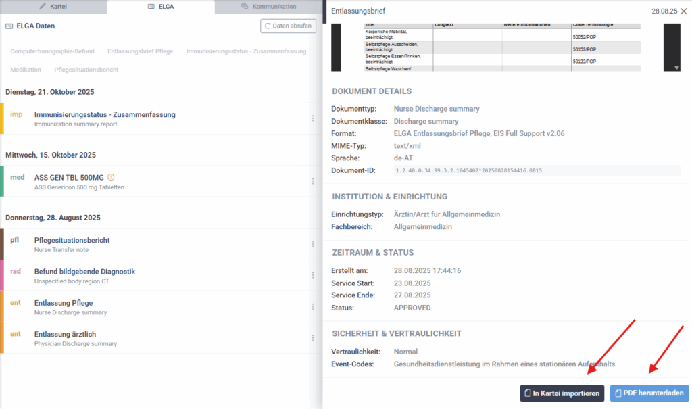Open three-dot menu for ASS GEN TBL 500MG

pos(312,181)
